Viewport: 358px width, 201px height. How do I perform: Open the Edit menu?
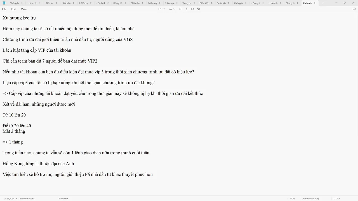click(x=13, y=9)
